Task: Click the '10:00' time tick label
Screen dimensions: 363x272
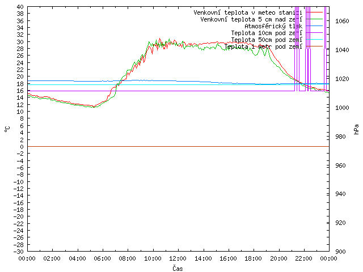Action: pos(153,258)
